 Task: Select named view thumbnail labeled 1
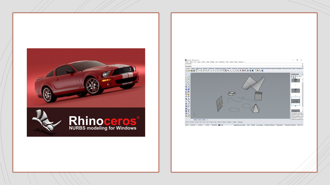click(295, 80)
